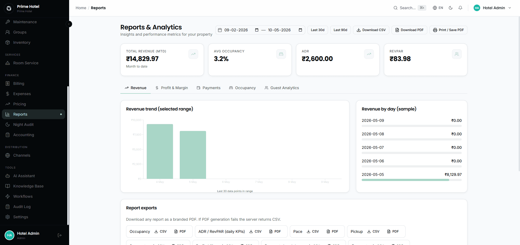Select Reports in the sidebar
The image size is (520, 245).
(33, 114)
